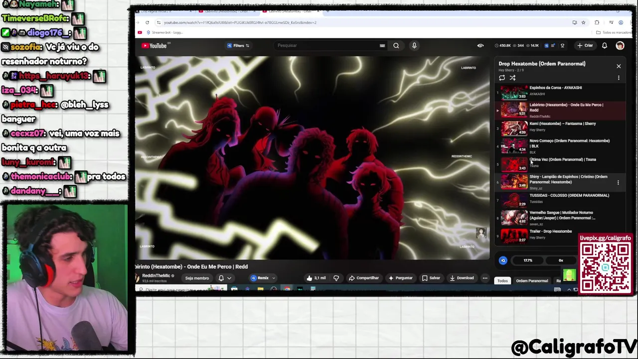Click the blue extension icon beside stats
The image size is (638, 359).
click(x=547, y=45)
